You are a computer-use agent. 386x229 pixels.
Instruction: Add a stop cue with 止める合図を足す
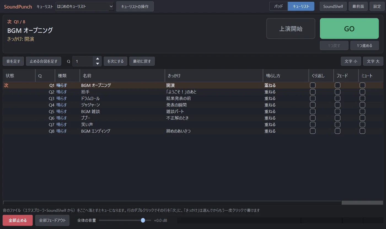pos(44,61)
